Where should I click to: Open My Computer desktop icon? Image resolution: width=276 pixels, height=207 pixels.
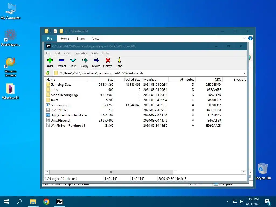pos(11,9)
